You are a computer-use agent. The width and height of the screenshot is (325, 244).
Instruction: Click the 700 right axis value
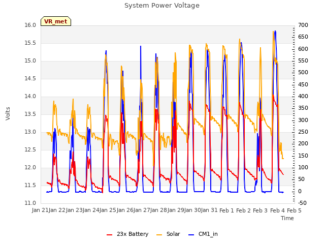[x=303, y=25]
